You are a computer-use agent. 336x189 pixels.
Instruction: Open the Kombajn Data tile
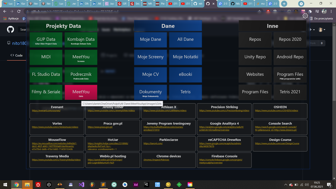click(81, 40)
